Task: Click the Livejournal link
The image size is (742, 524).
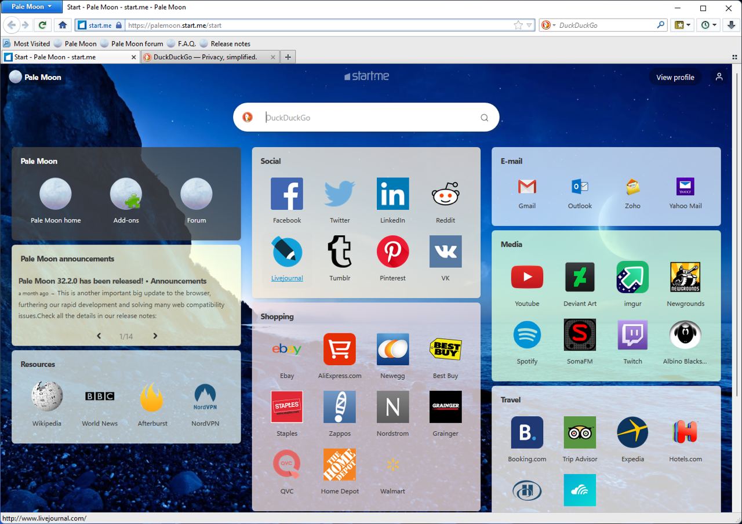Action: pyautogui.click(x=287, y=278)
